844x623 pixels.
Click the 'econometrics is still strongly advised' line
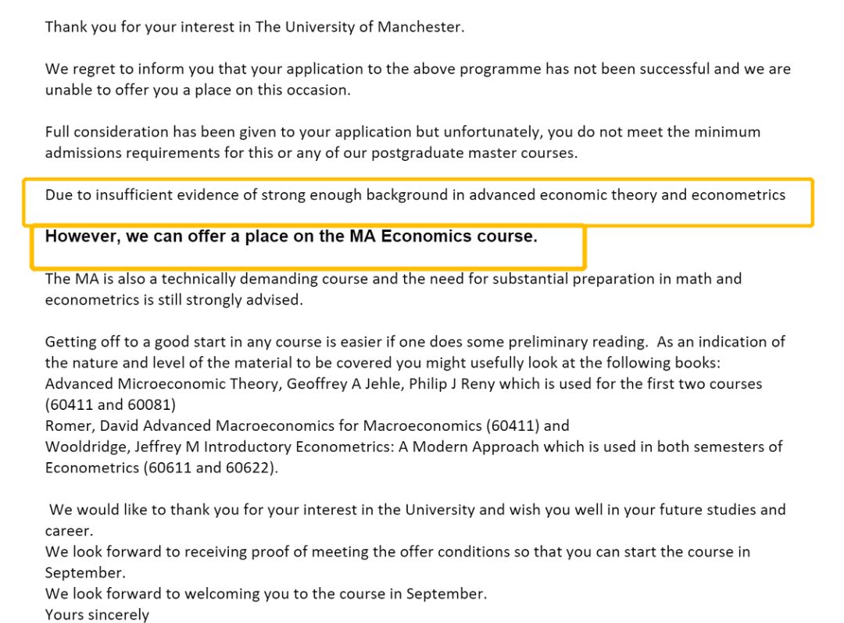[173, 300]
